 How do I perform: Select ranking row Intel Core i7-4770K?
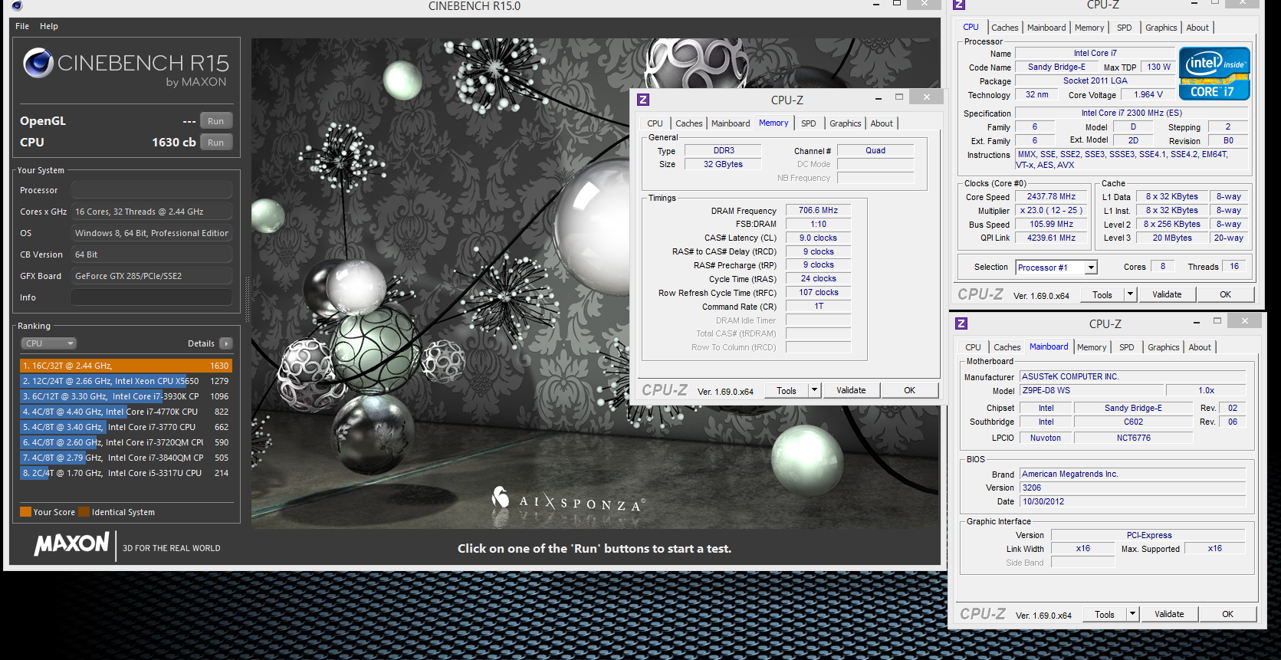click(x=126, y=412)
